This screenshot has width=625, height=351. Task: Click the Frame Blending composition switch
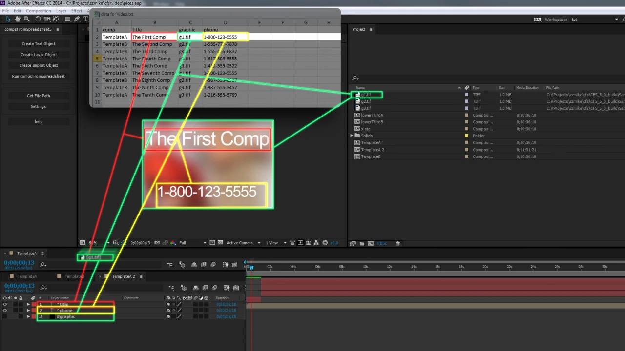point(205,287)
